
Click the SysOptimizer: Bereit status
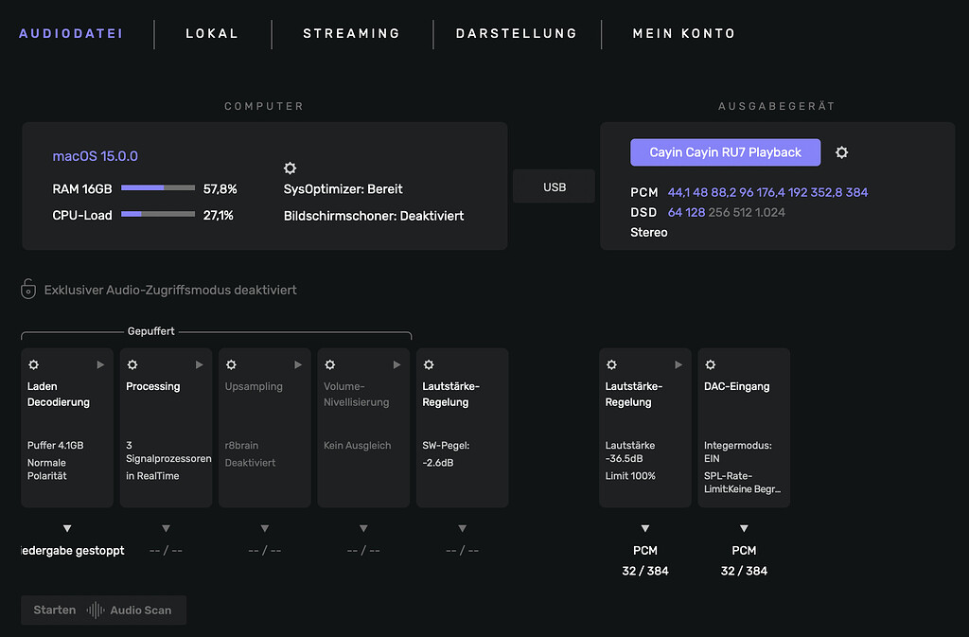coord(343,189)
